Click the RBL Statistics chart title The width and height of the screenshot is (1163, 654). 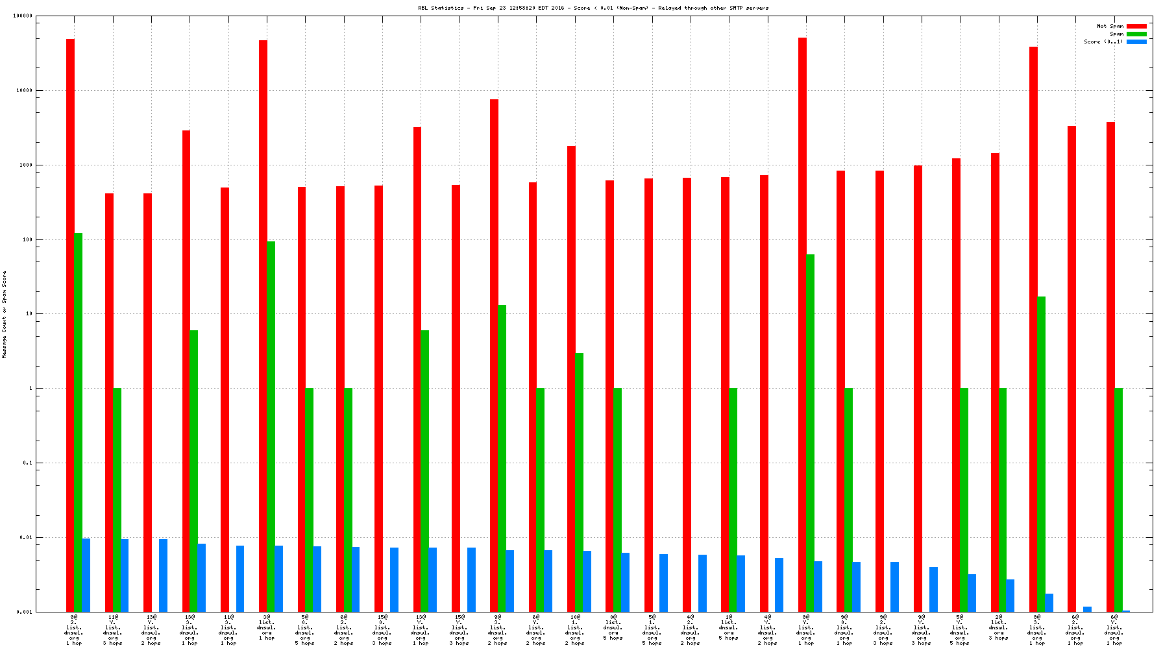[593, 8]
